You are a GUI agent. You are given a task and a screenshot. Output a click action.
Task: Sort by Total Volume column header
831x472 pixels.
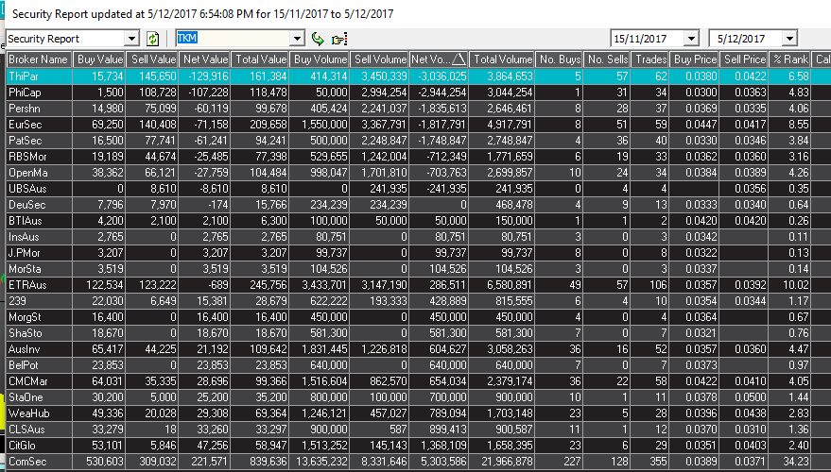tap(502, 59)
